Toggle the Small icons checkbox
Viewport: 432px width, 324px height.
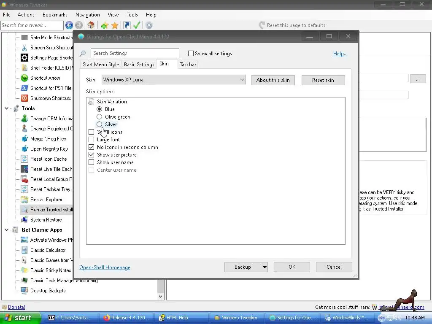tap(91, 132)
